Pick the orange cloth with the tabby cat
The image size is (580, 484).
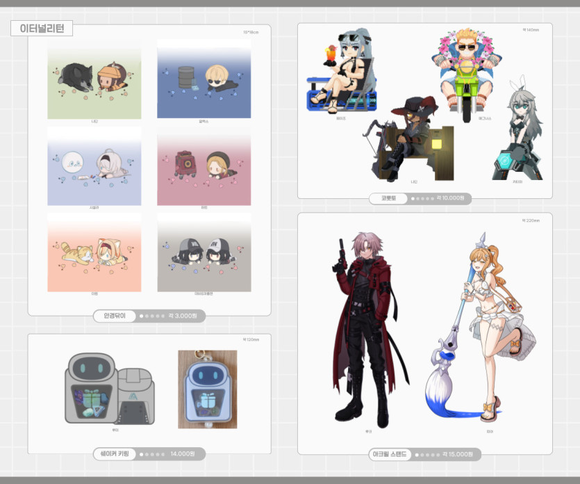(x=94, y=252)
